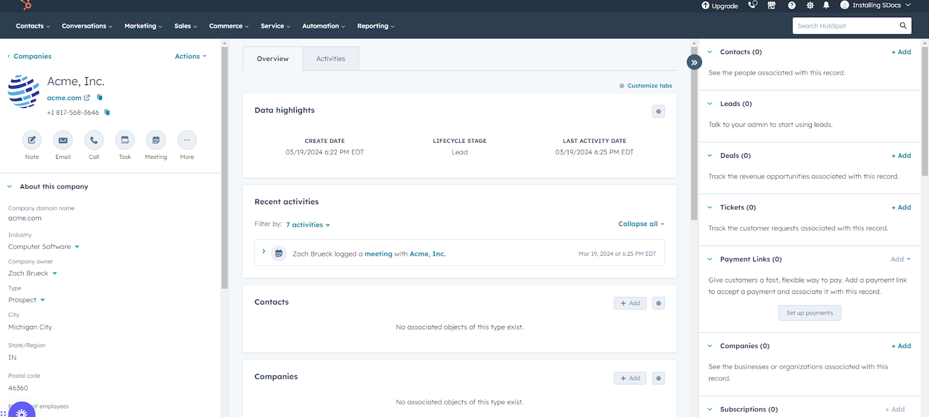
Task: Click Add button in middle Contacts card
Action: [x=630, y=303]
